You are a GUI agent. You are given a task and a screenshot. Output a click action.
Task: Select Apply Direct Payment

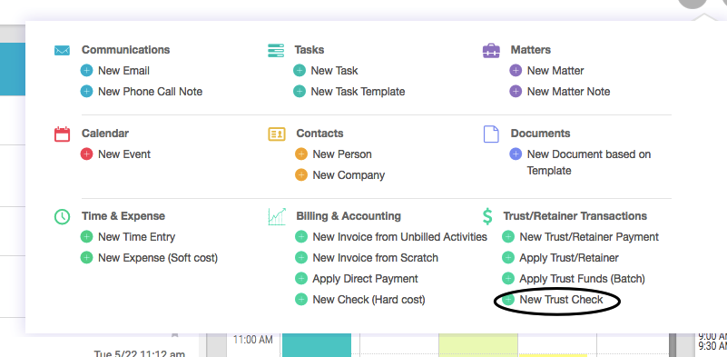tap(366, 279)
